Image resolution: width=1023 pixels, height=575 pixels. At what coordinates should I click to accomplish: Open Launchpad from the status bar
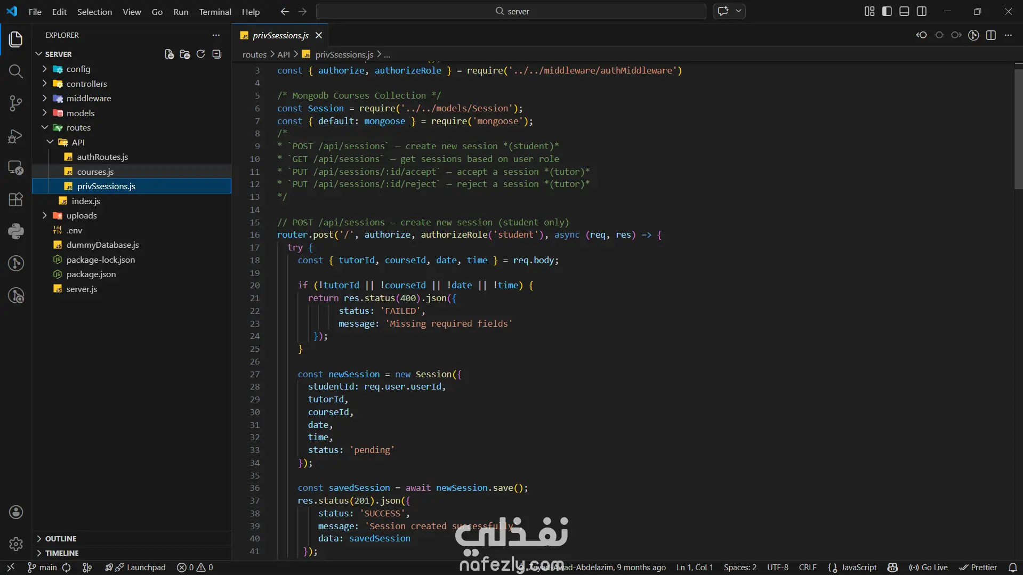tap(135, 568)
